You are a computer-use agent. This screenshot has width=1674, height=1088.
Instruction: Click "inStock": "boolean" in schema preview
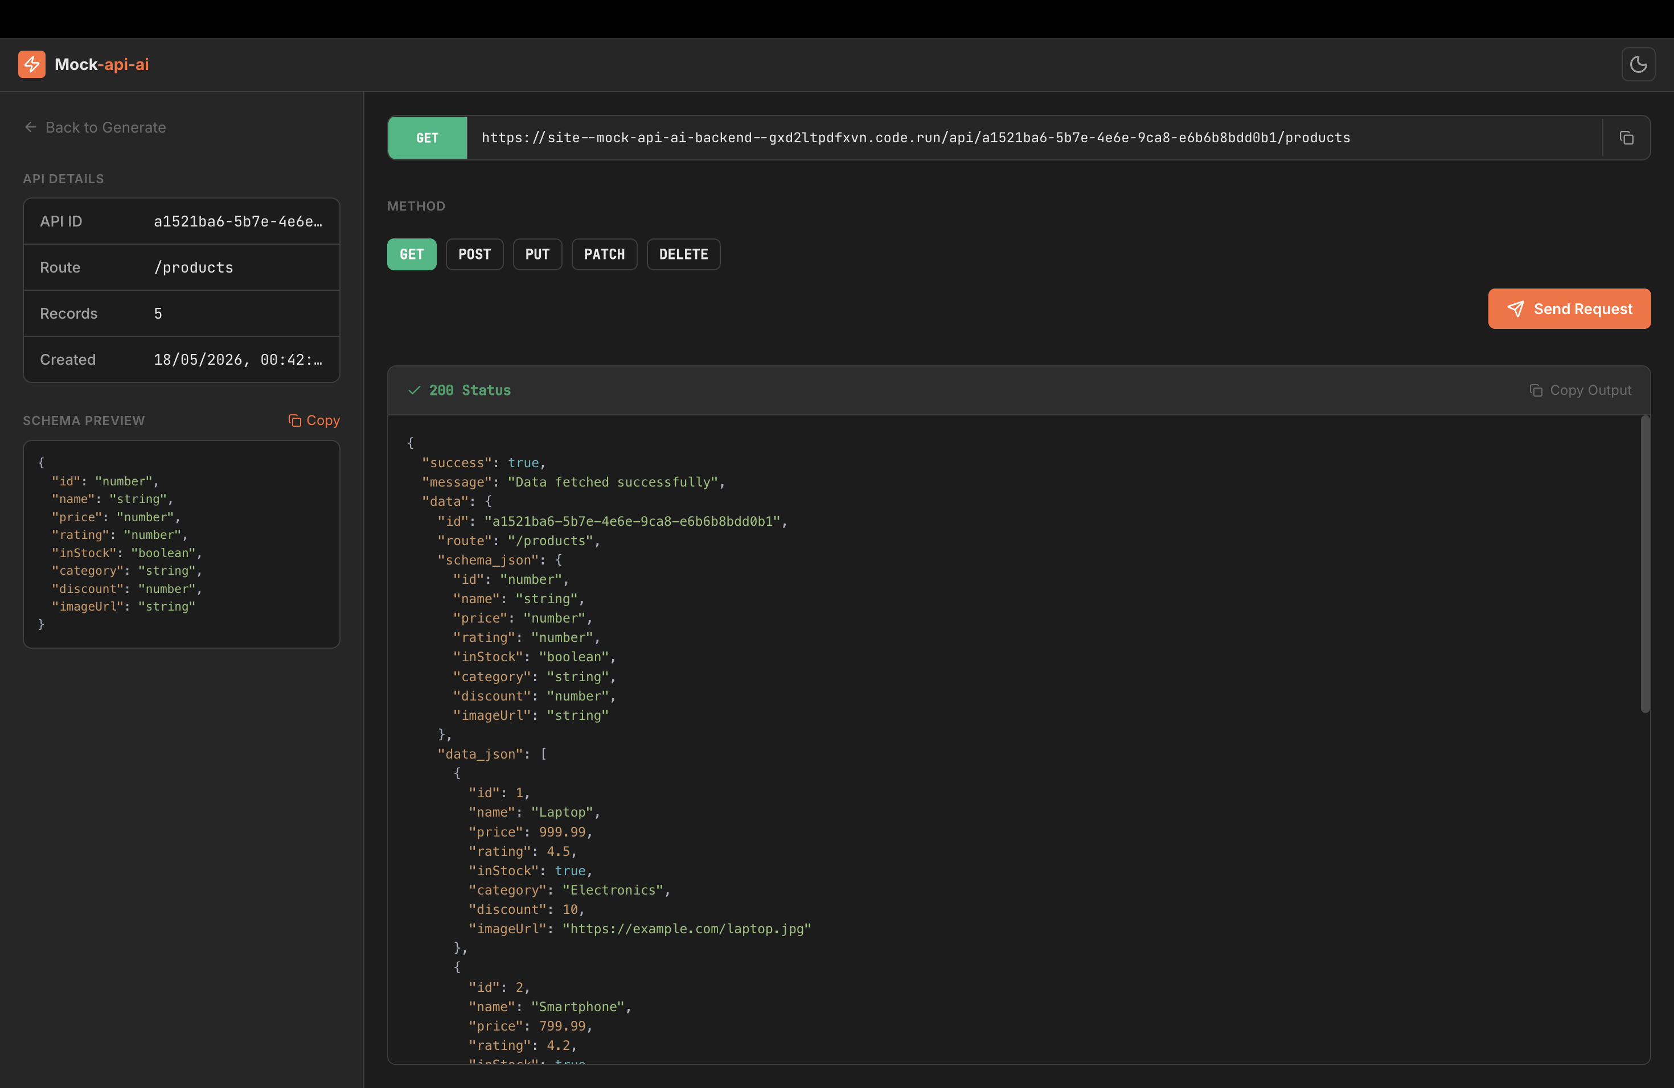click(126, 553)
